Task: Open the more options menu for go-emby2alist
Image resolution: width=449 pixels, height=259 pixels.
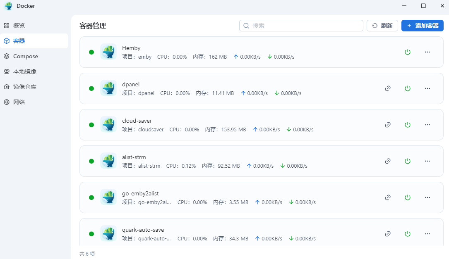Action: pyautogui.click(x=427, y=197)
